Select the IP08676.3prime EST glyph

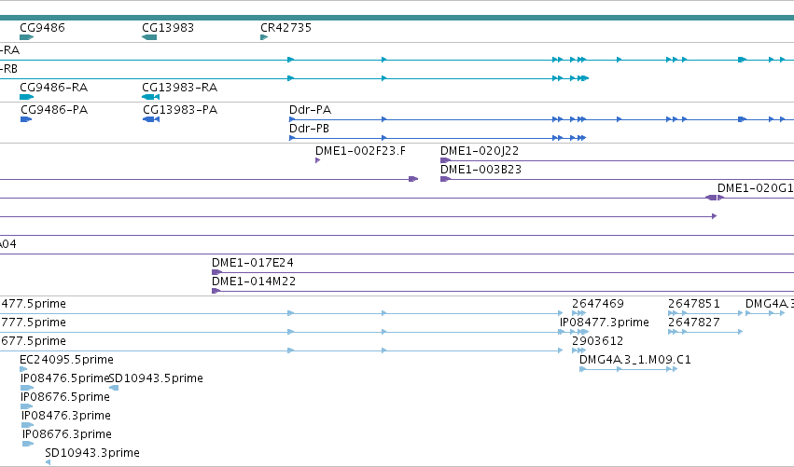point(28,444)
